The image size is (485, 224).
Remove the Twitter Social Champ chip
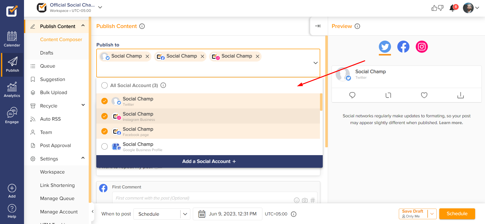click(147, 57)
